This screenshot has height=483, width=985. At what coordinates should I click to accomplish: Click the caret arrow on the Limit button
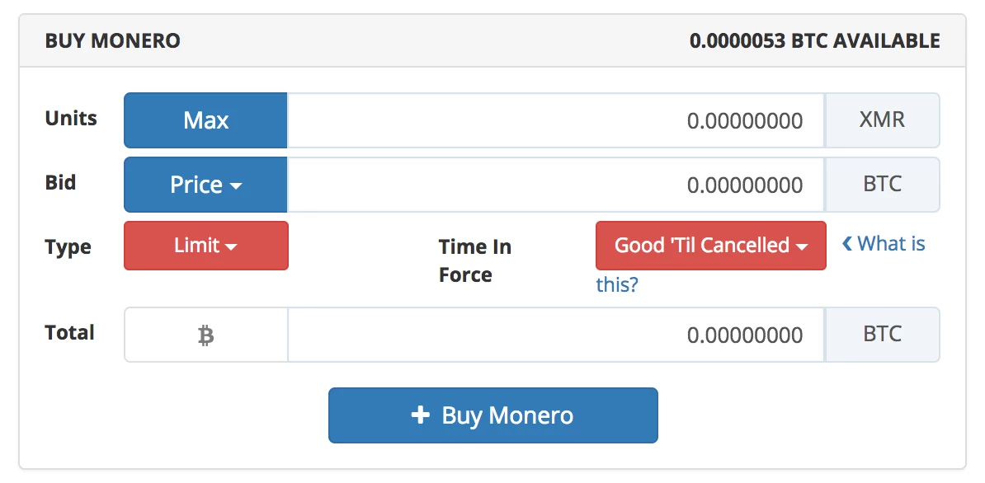230,246
